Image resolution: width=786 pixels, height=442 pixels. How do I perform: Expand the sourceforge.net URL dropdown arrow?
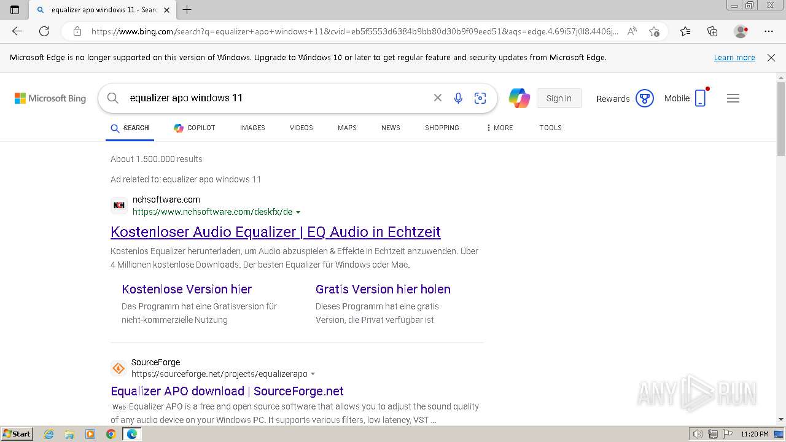(313, 374)
